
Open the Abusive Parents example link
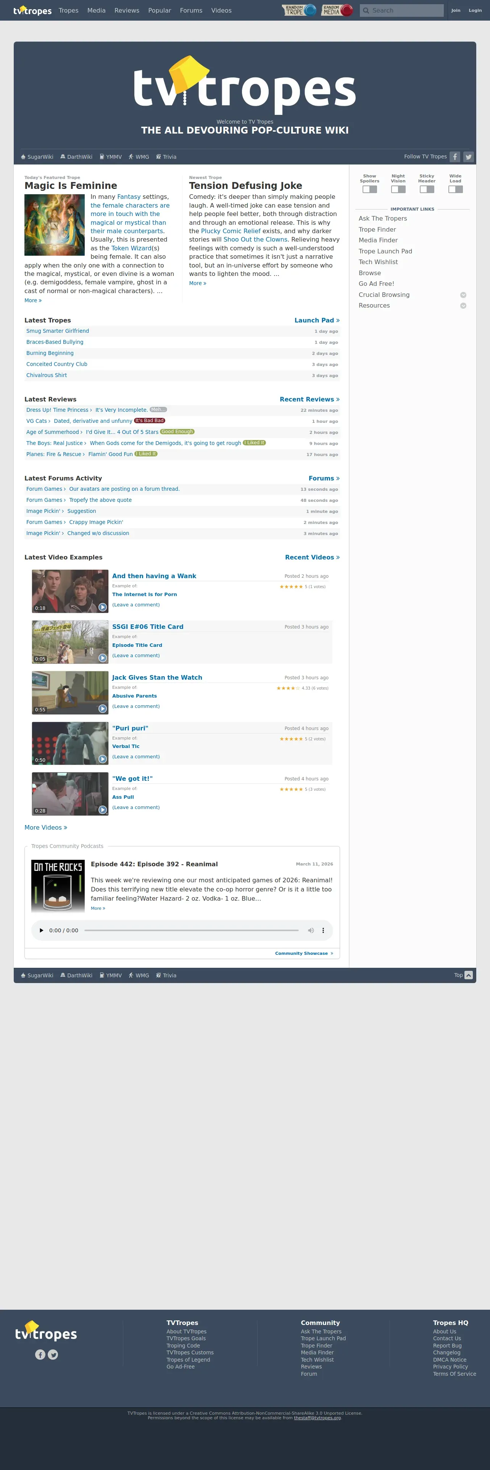click(x=134, y=696)
